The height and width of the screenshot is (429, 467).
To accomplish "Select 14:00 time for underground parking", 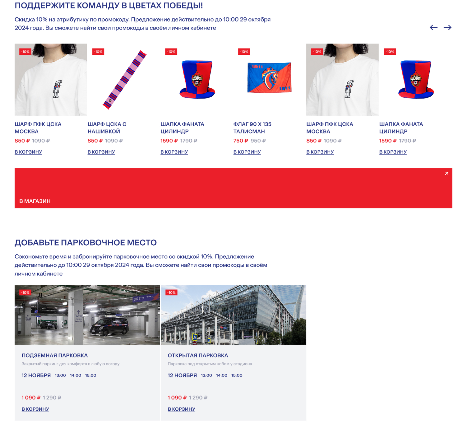I will tap(76, 375).
